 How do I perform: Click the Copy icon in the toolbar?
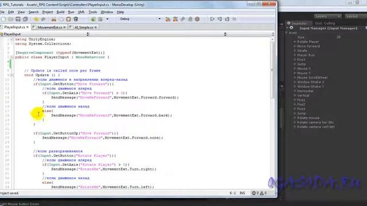(61, 19)
